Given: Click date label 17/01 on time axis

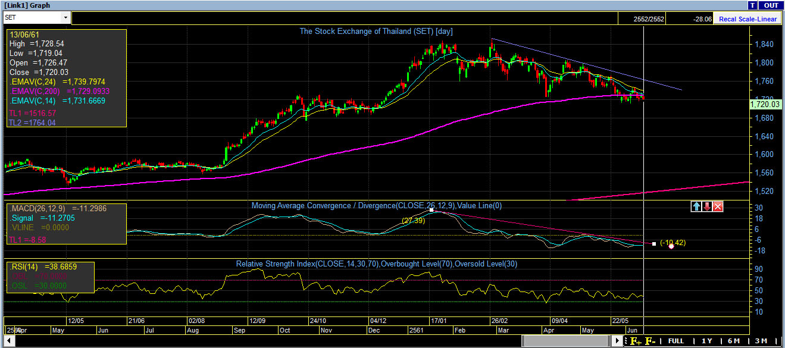Looking at the screenshot, I should coord(438,321).
